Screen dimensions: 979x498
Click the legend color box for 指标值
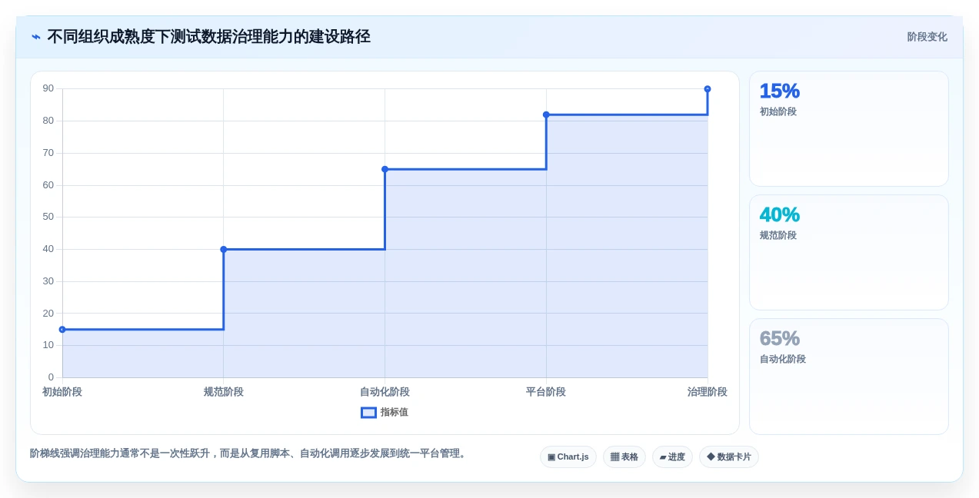coord(368,413)
